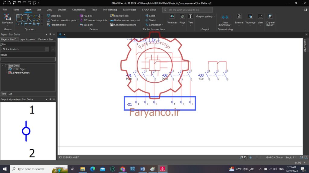
Task: Switch to the Home ribbon tab
Action: [x=16, y=10]
